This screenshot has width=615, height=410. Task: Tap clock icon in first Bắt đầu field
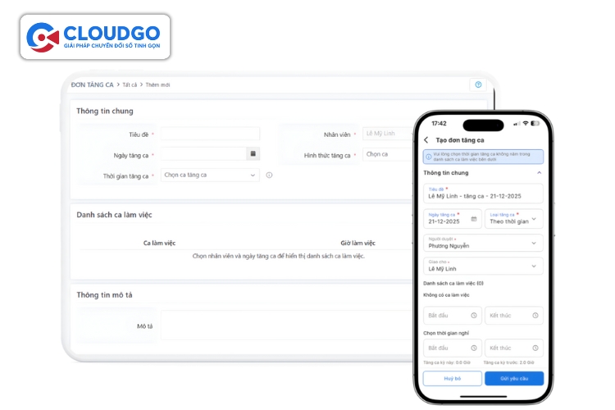pos(474,316)
